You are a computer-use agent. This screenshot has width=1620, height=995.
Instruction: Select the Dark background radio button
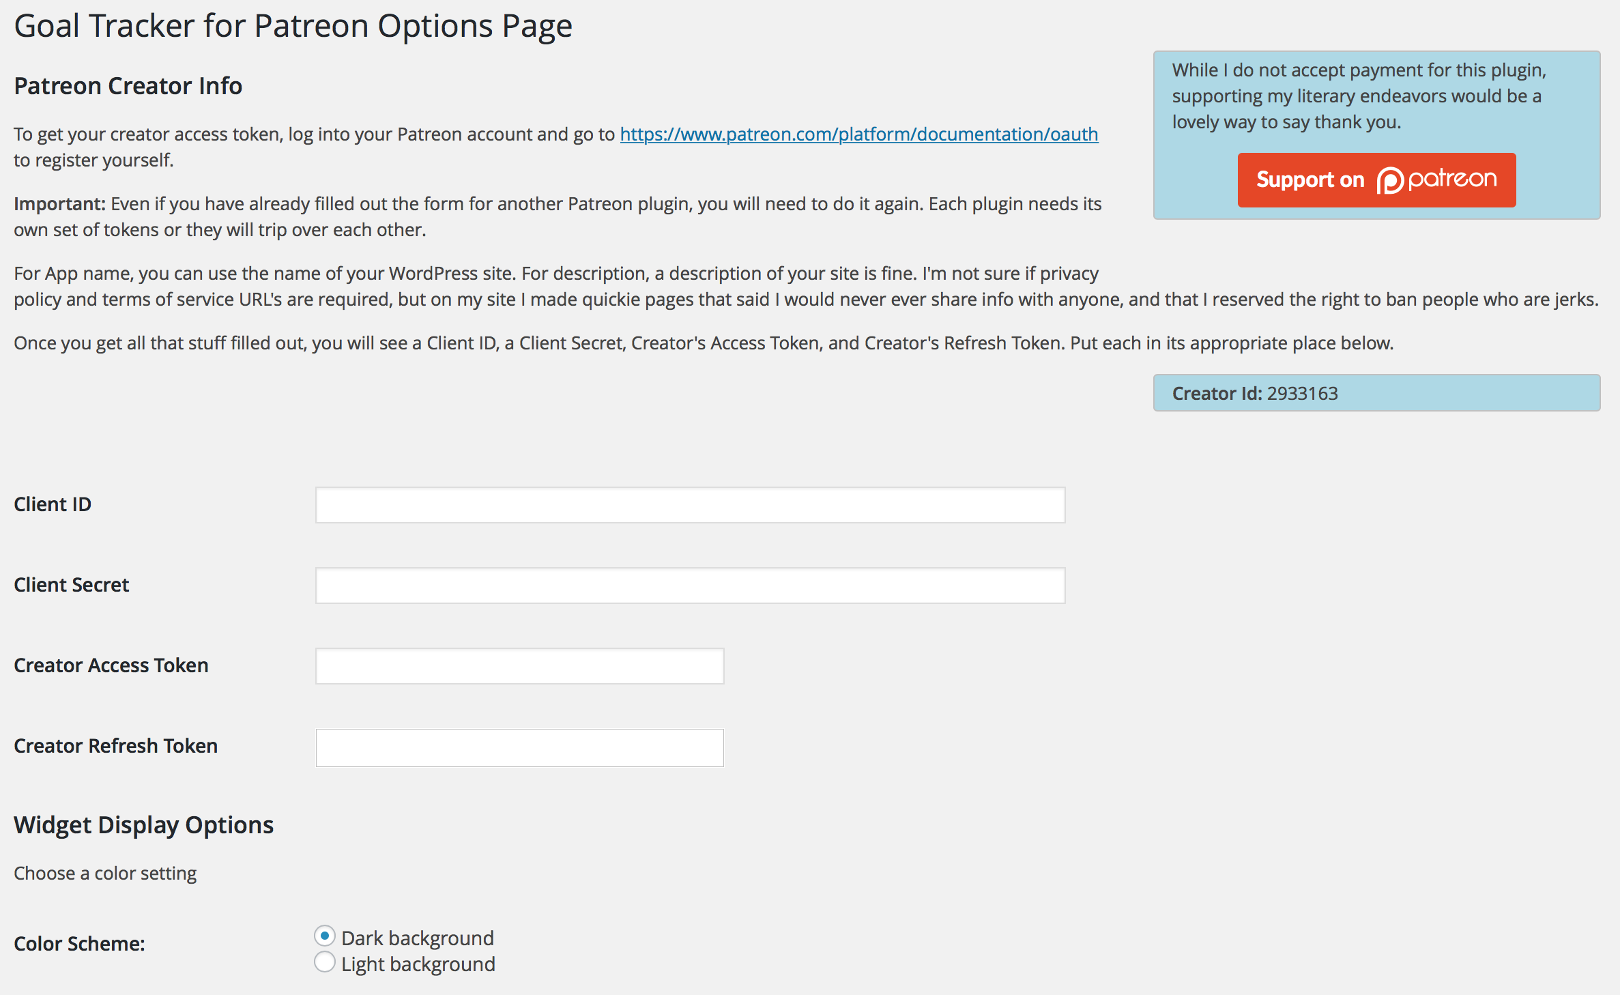pos(325,936)
